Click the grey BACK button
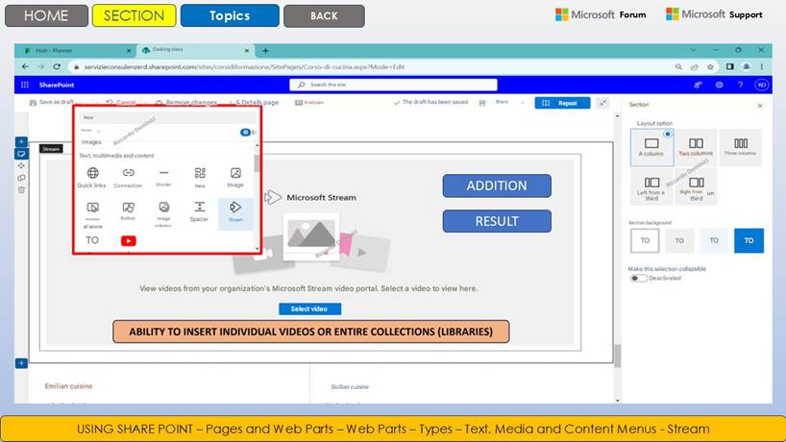The image size is (786, 442). click(x=324, y=16)
